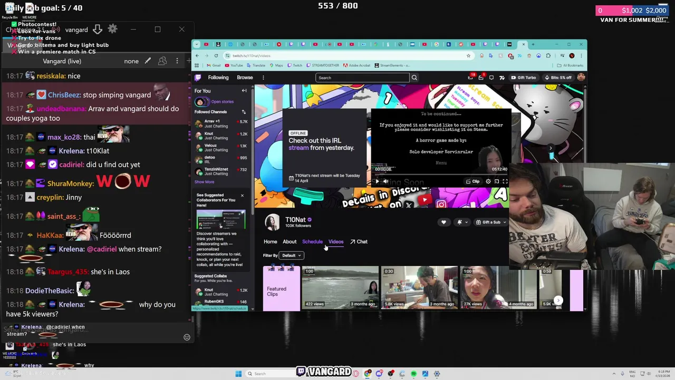The height and width of the screenshot is (380, 675).
Task: Collapse the For You sidebar arrow
Action: coord(244,91)
